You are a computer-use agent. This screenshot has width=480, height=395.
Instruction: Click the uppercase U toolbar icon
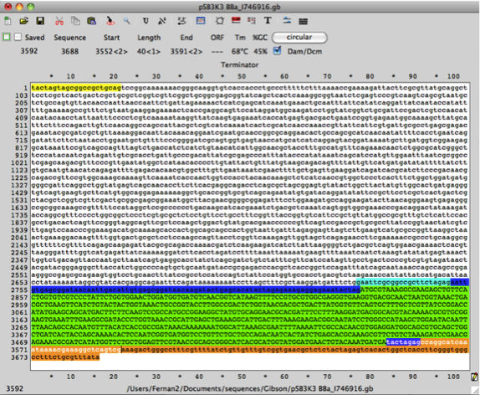[x=146, y=21]
